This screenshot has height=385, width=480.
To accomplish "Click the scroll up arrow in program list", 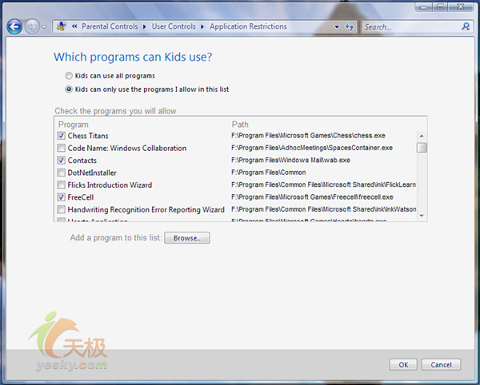I will 422,136.
